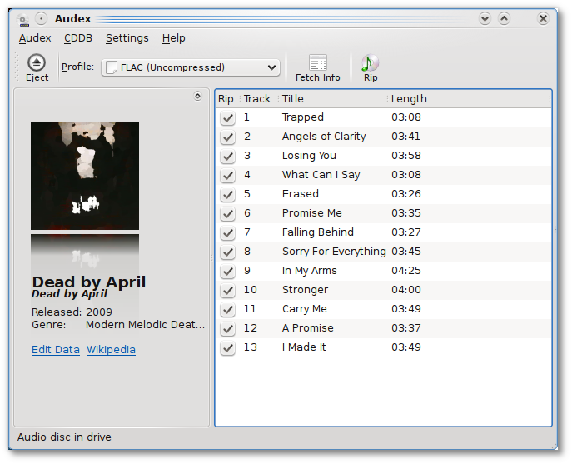Select the title Erased
572x464 pixels.
301,194
